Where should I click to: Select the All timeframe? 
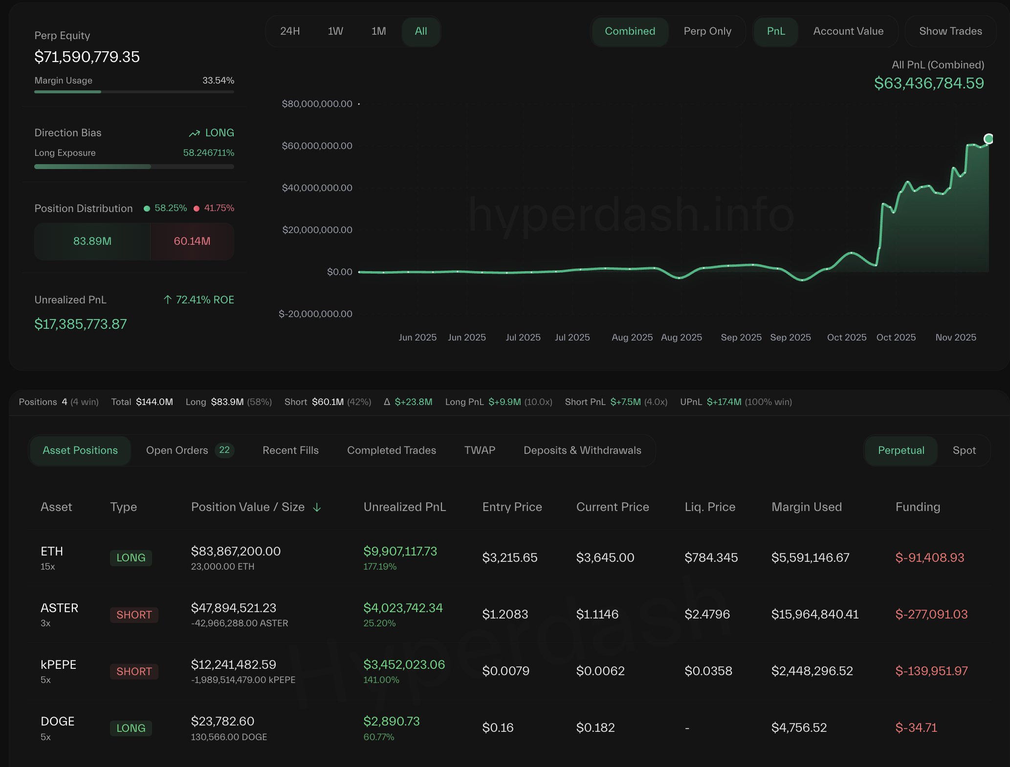[420, 31]
